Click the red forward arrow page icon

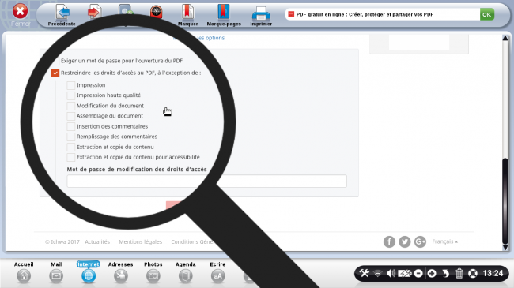point(94,13)
